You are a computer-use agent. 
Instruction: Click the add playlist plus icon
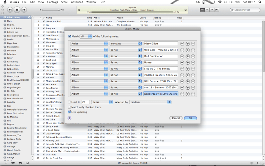click(5, 163)
